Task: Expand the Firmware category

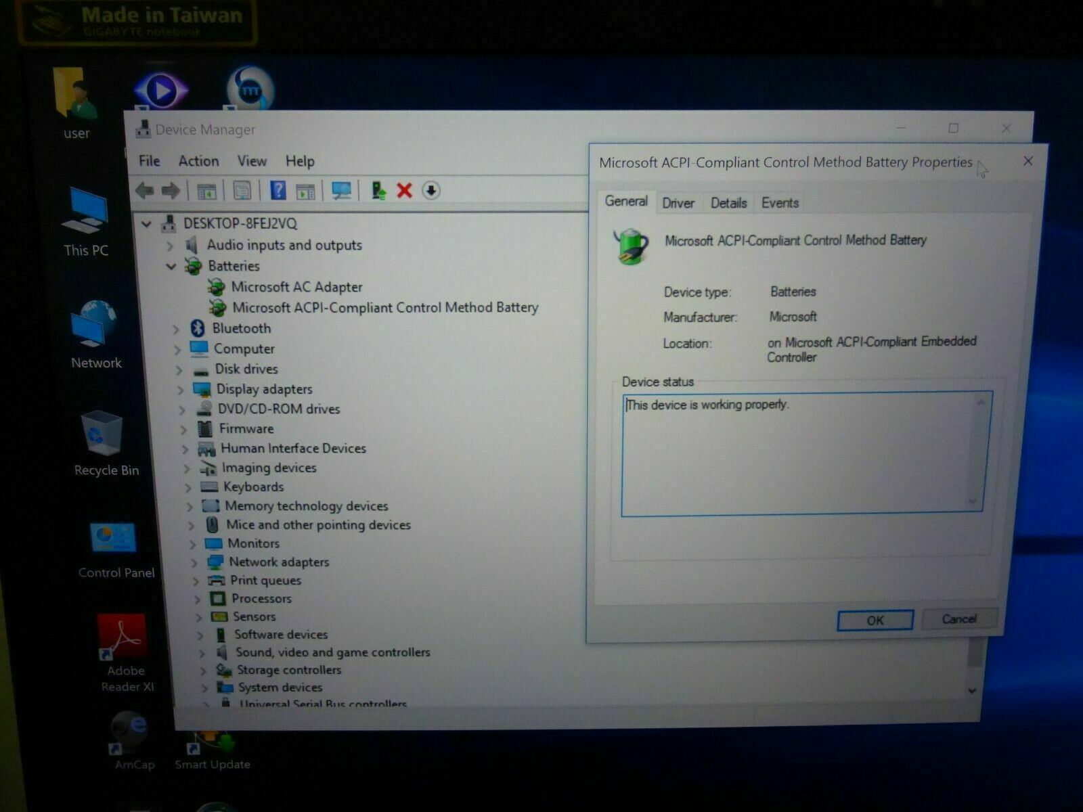Action: [x=183, y=430]
